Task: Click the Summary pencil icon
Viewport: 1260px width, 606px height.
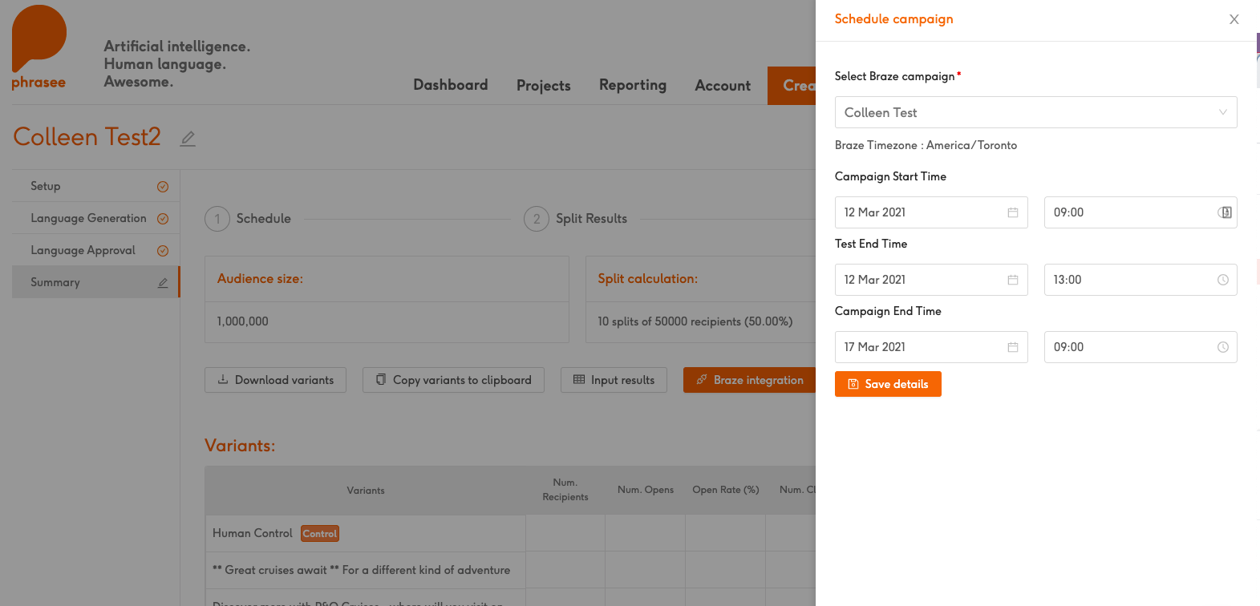Action: pos(163,283)
